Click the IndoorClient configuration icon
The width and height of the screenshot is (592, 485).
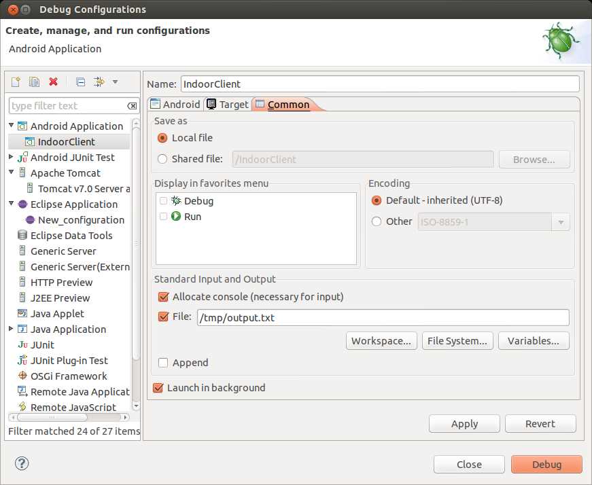pyautogui.click(x=30, y=142)
